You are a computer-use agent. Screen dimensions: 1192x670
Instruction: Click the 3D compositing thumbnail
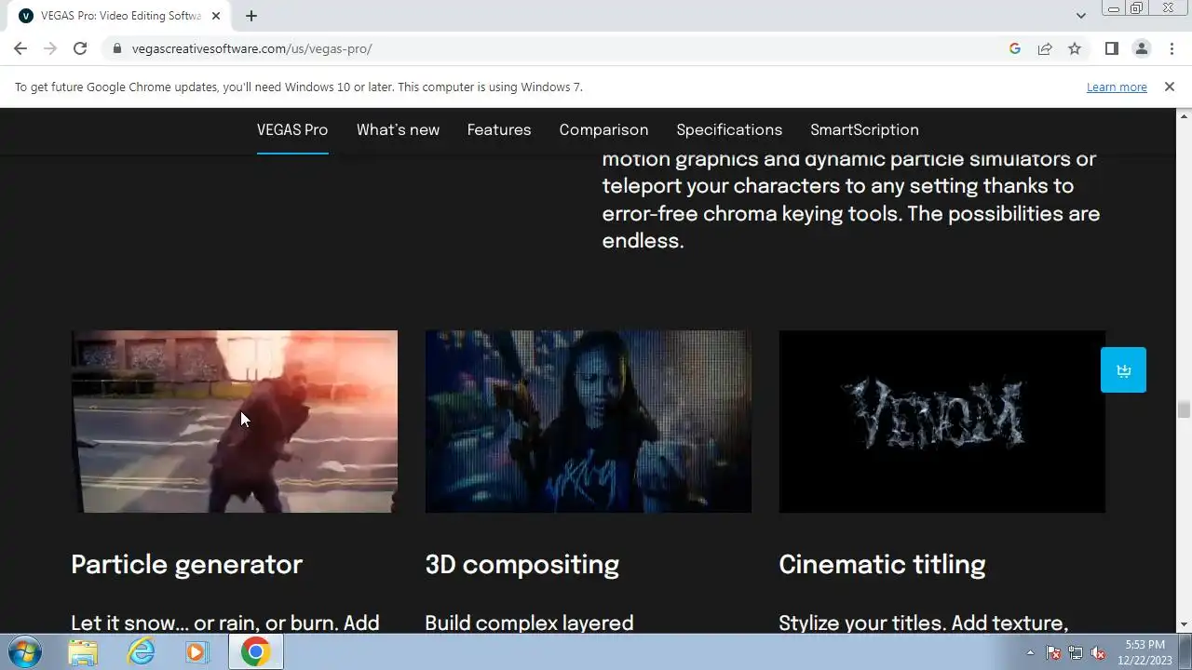pos(589,422)
